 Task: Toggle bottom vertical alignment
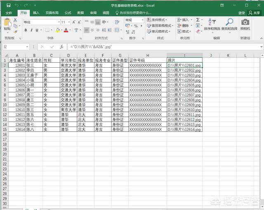98,22
